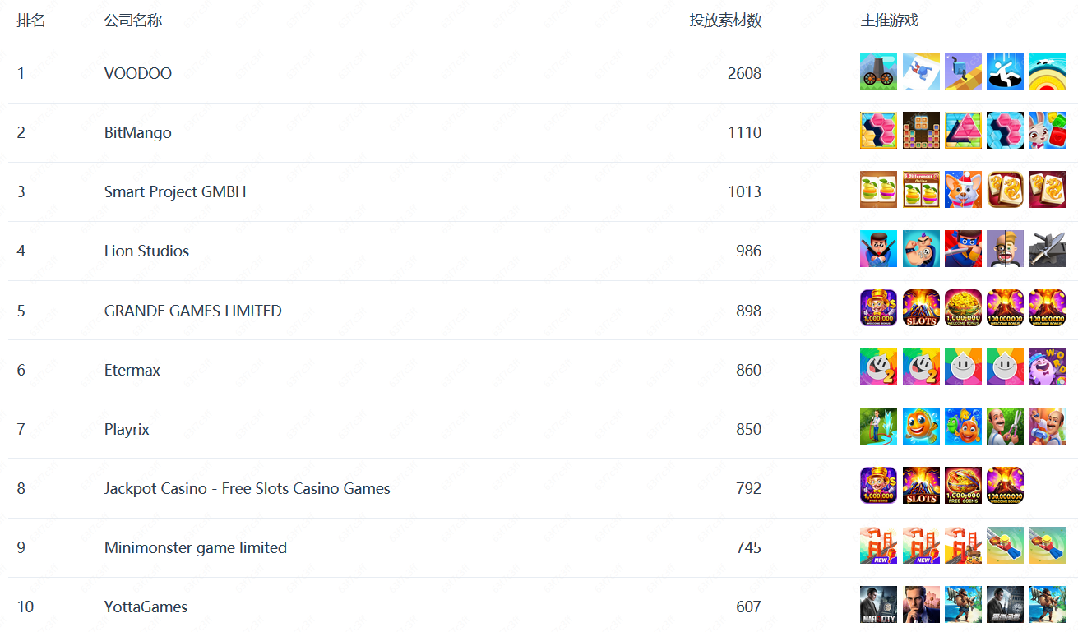This screenshot has height=632, width=1078.
Task: Click Minimonster's first bridge NEW game icon
Action: tap(878, 546)
